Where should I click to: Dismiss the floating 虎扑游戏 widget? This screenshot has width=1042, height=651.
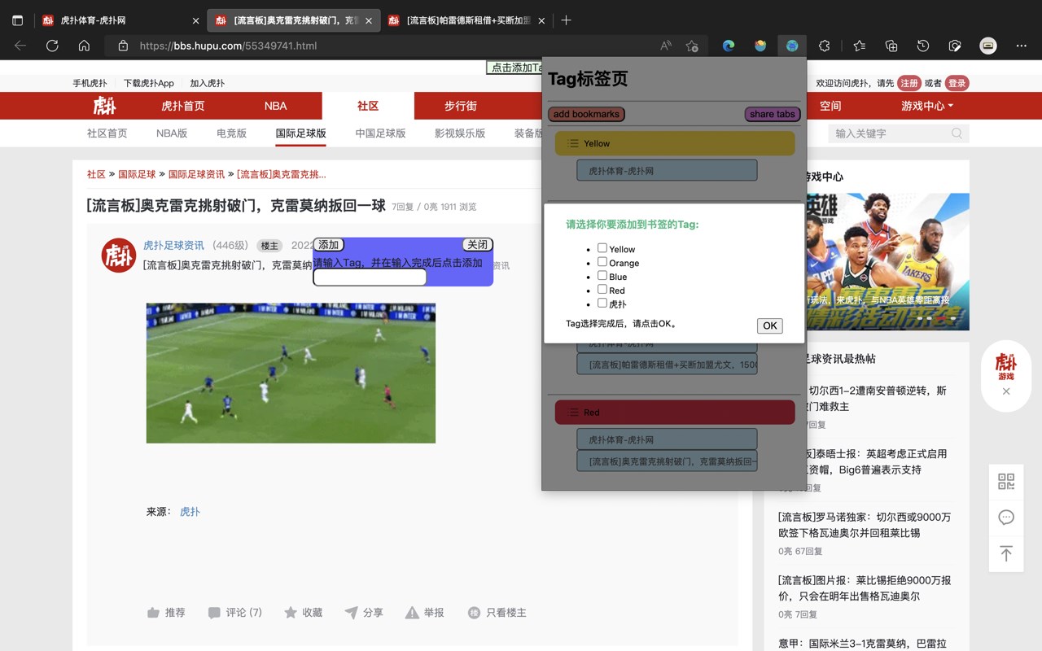coord(1006,391)
